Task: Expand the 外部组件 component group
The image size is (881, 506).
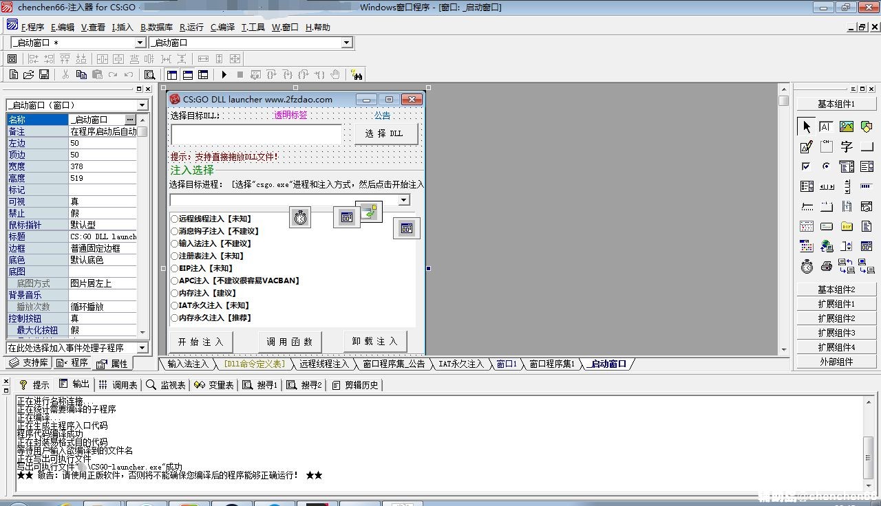Action: click(x=836, y=362)
